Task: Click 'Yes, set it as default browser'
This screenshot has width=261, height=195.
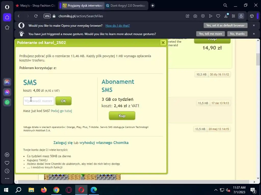Action: click(x=226, y=25)
